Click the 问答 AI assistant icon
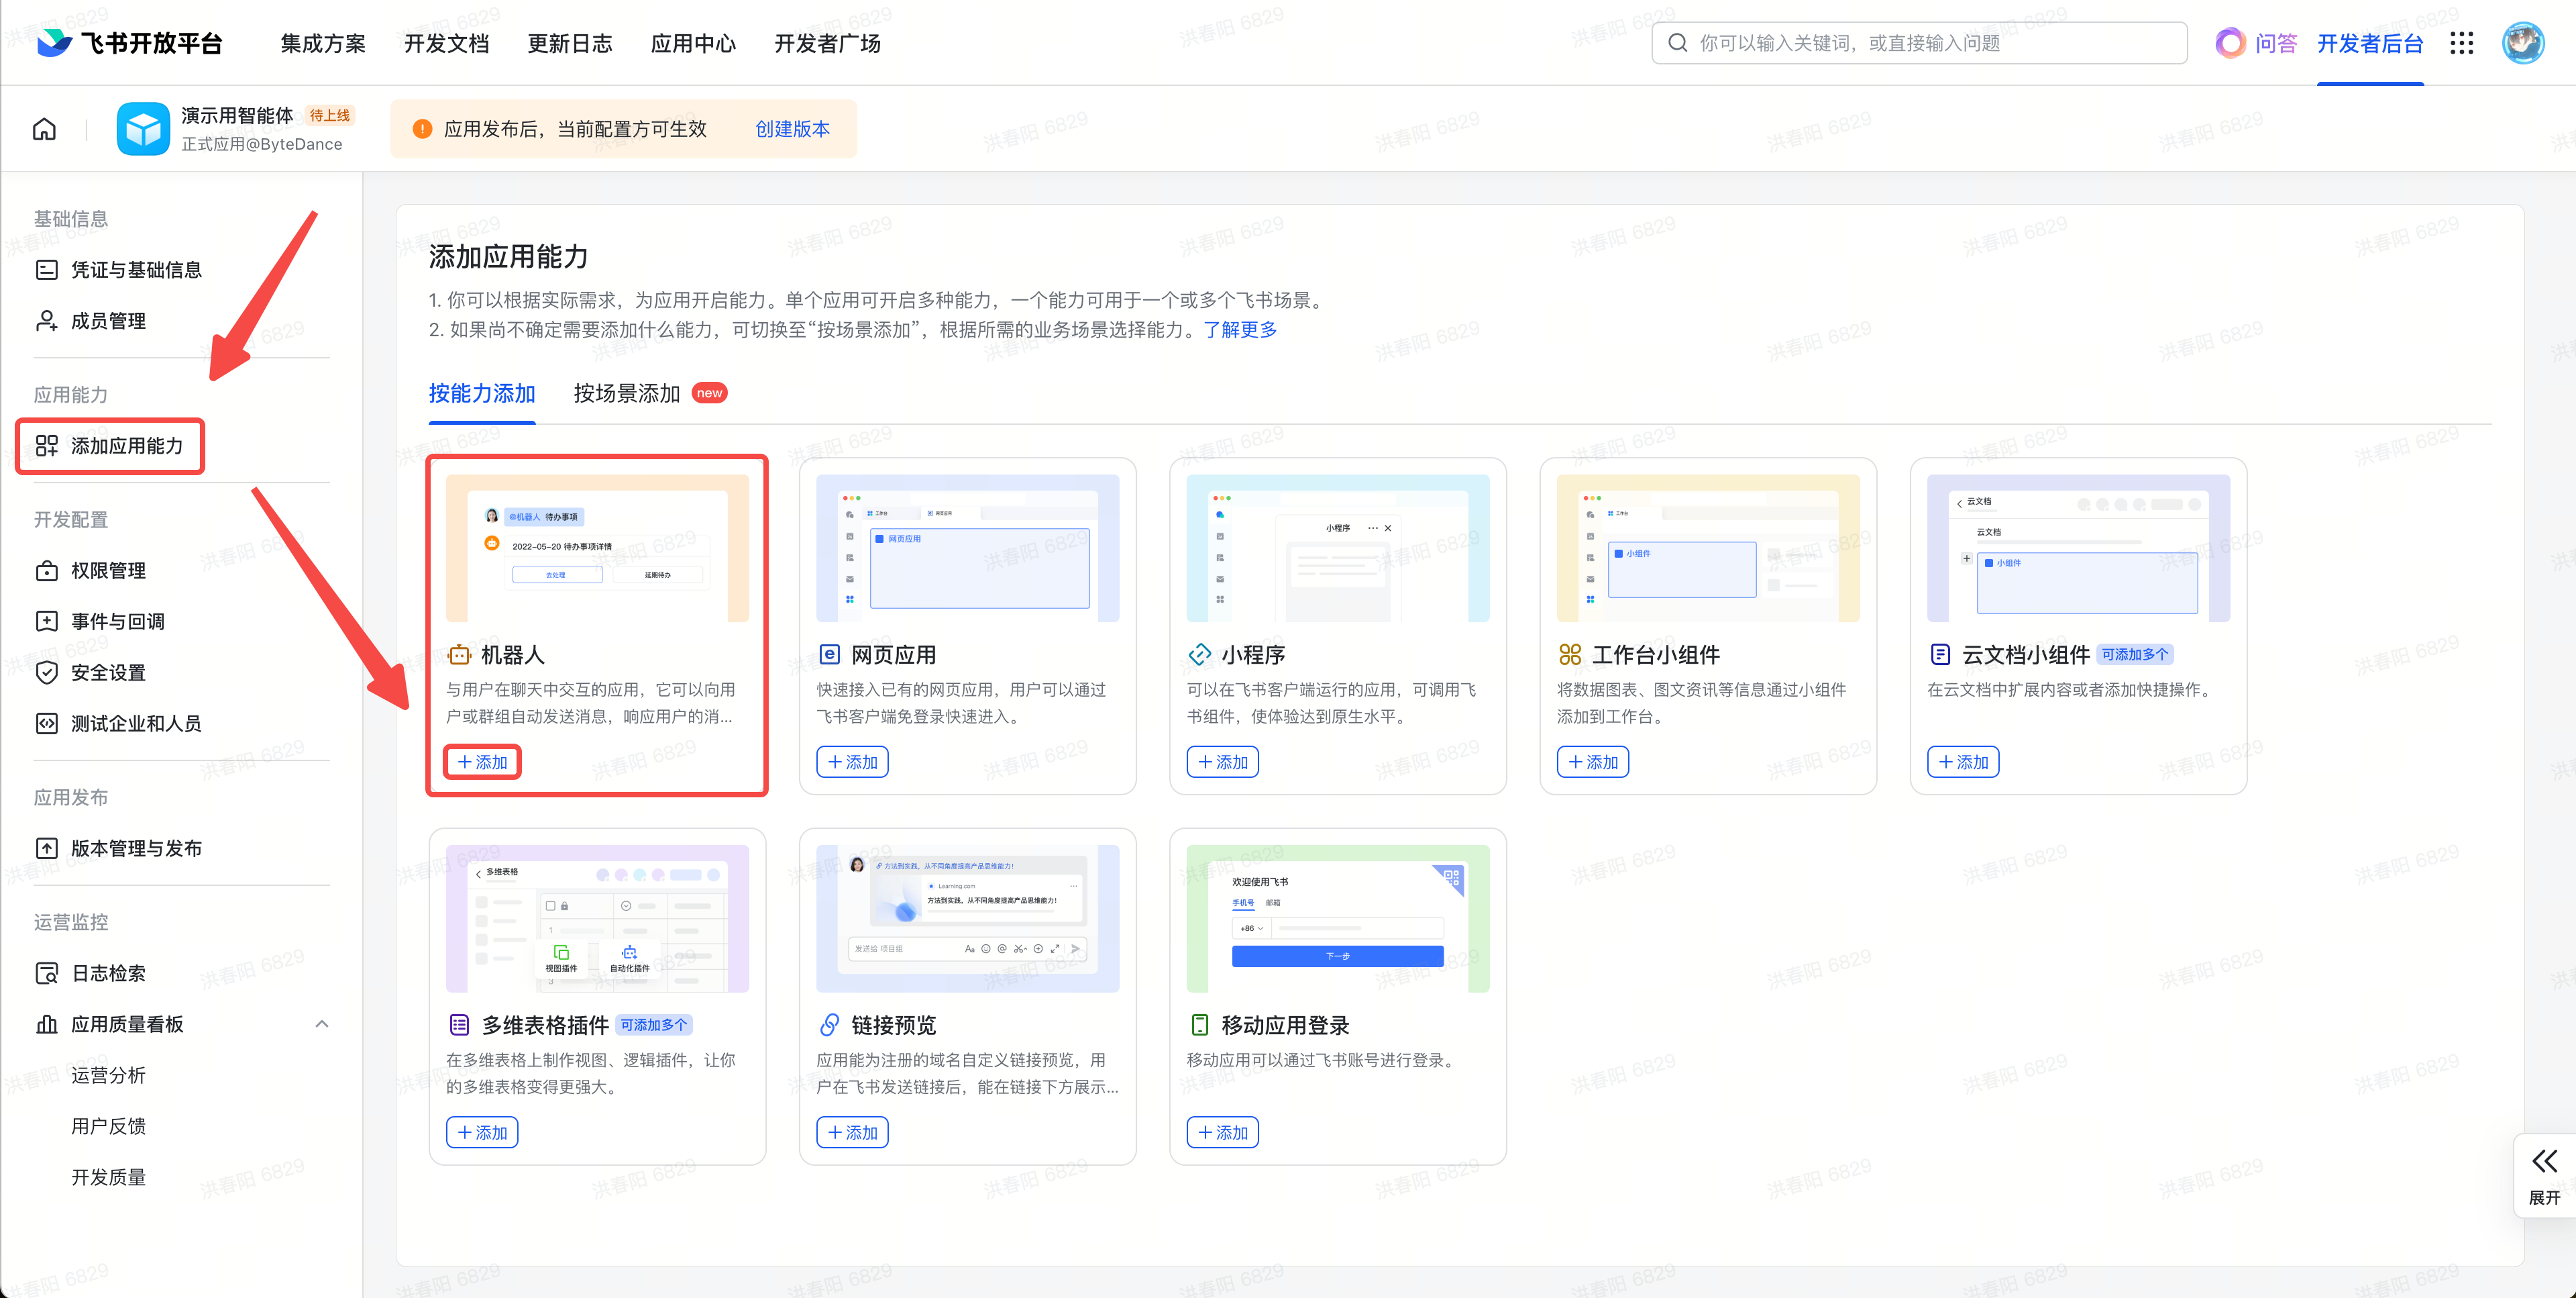2576x1298 pixels. pyautogui.click(x=2230, y=43)
